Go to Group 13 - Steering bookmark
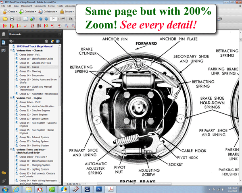Image resolution: width=242 pixels, height=193 pixels. (x=30, y=71)
